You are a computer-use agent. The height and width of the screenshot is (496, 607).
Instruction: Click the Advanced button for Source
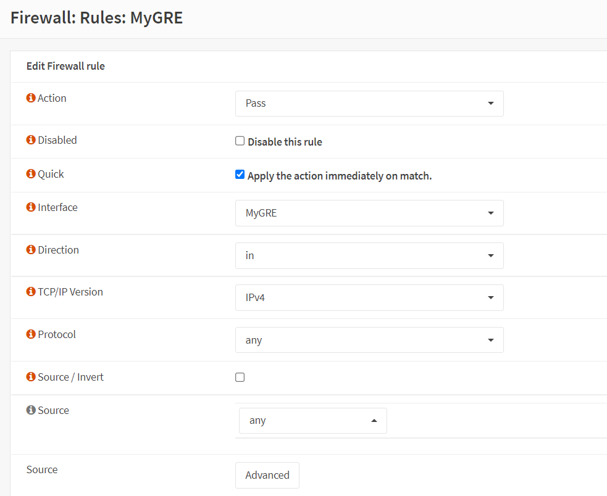(267, 475)
